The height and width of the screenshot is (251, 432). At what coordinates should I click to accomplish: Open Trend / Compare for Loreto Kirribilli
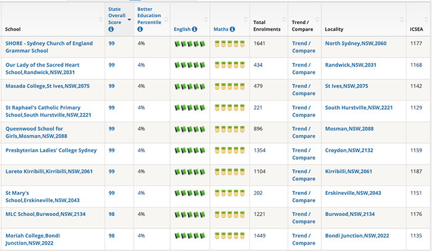point(304,175)
